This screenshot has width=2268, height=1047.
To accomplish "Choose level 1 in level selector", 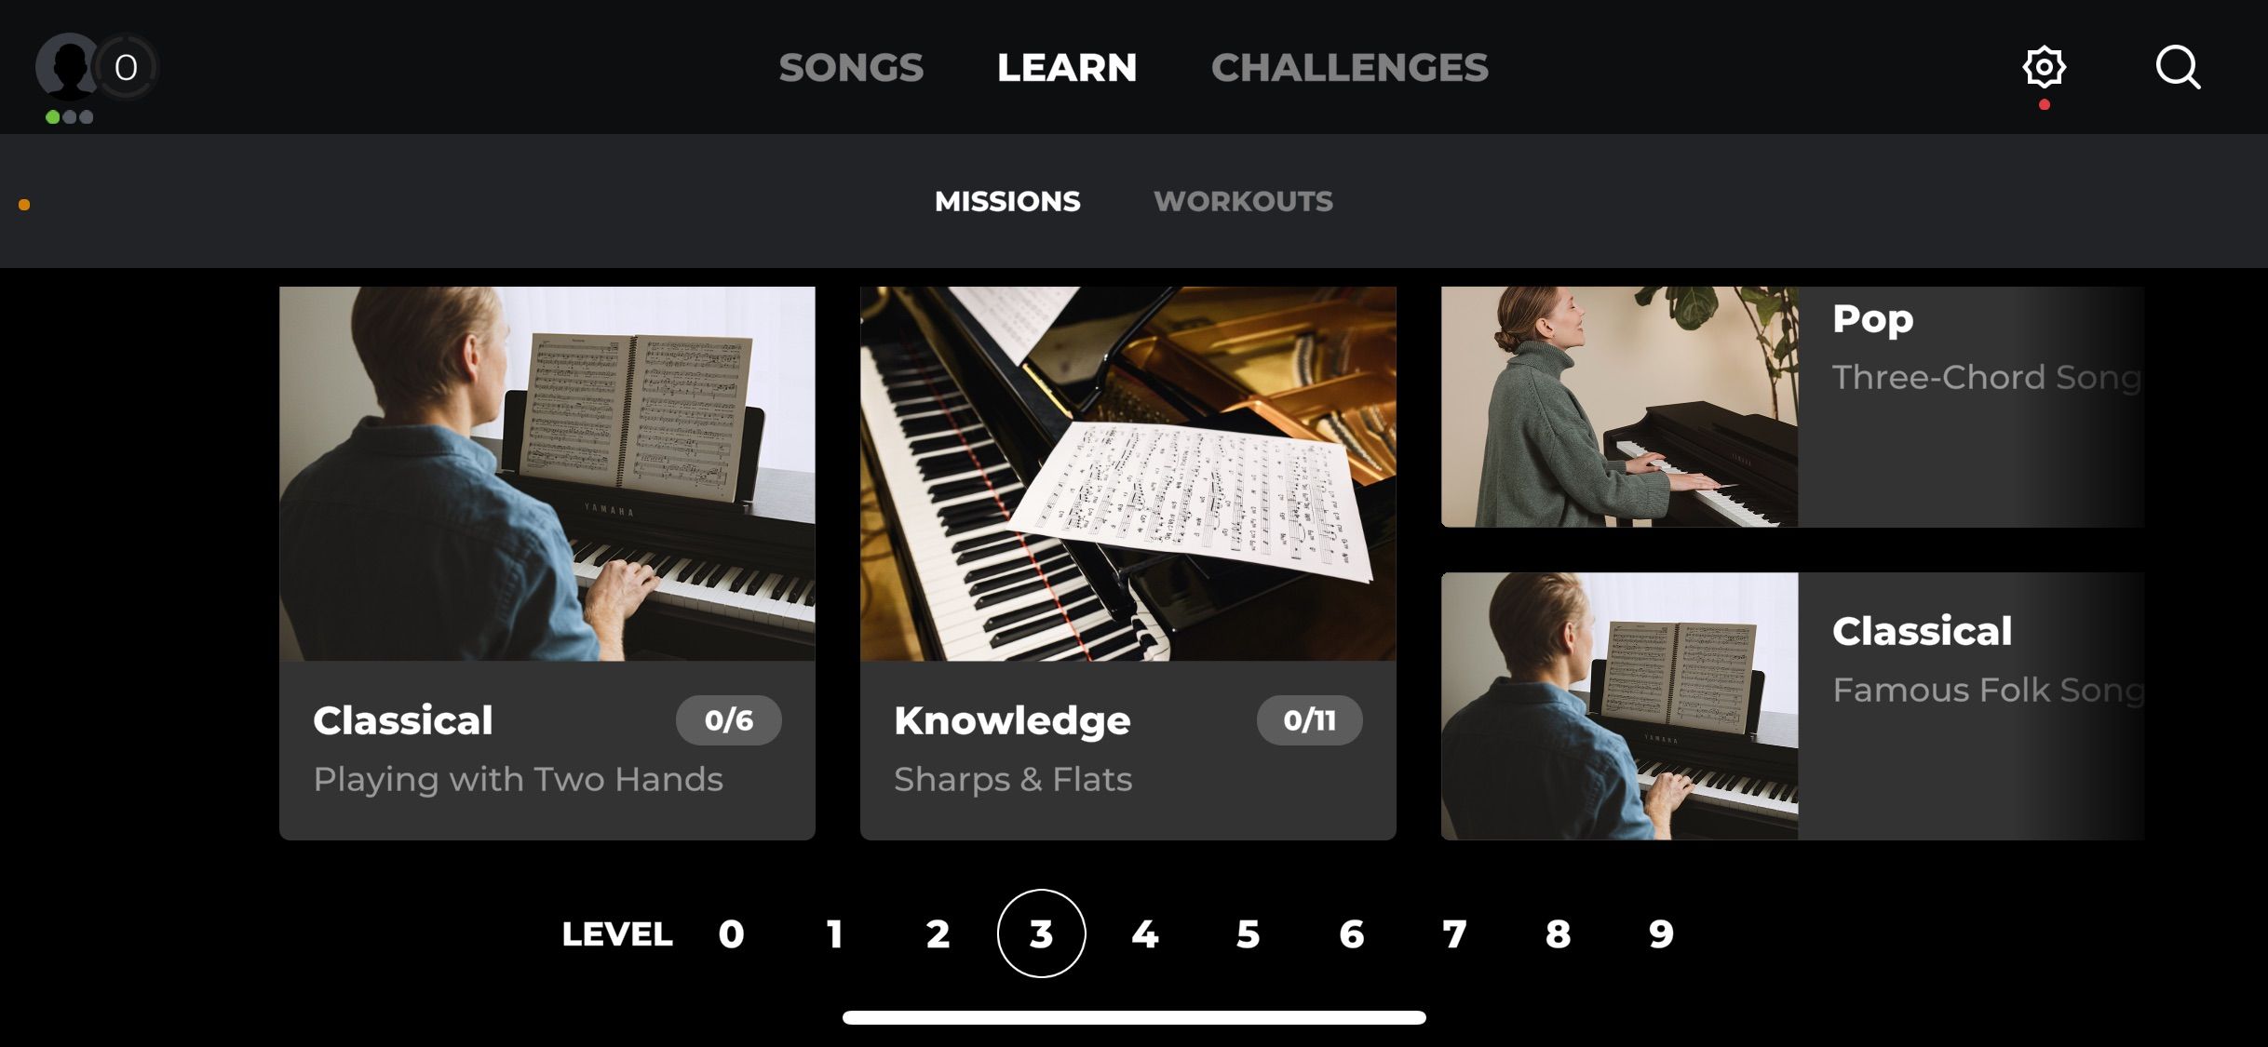I will coord(835,933).
